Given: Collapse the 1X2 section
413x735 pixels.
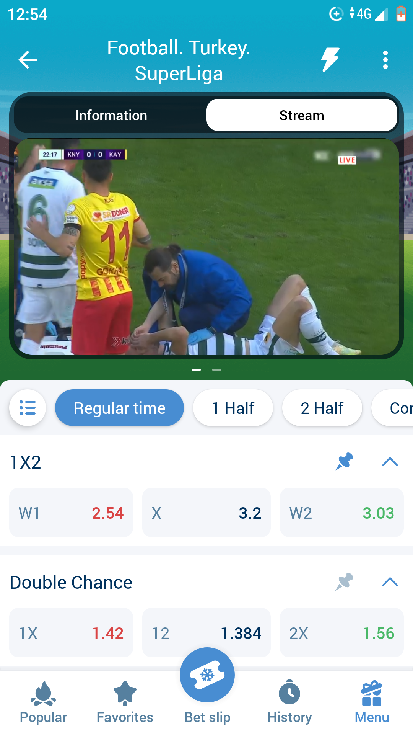Looking at the screenshot, I should [390, 462].
